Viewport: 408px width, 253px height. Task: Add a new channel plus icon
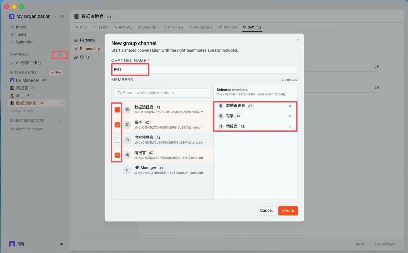click(x=60, y=54)
